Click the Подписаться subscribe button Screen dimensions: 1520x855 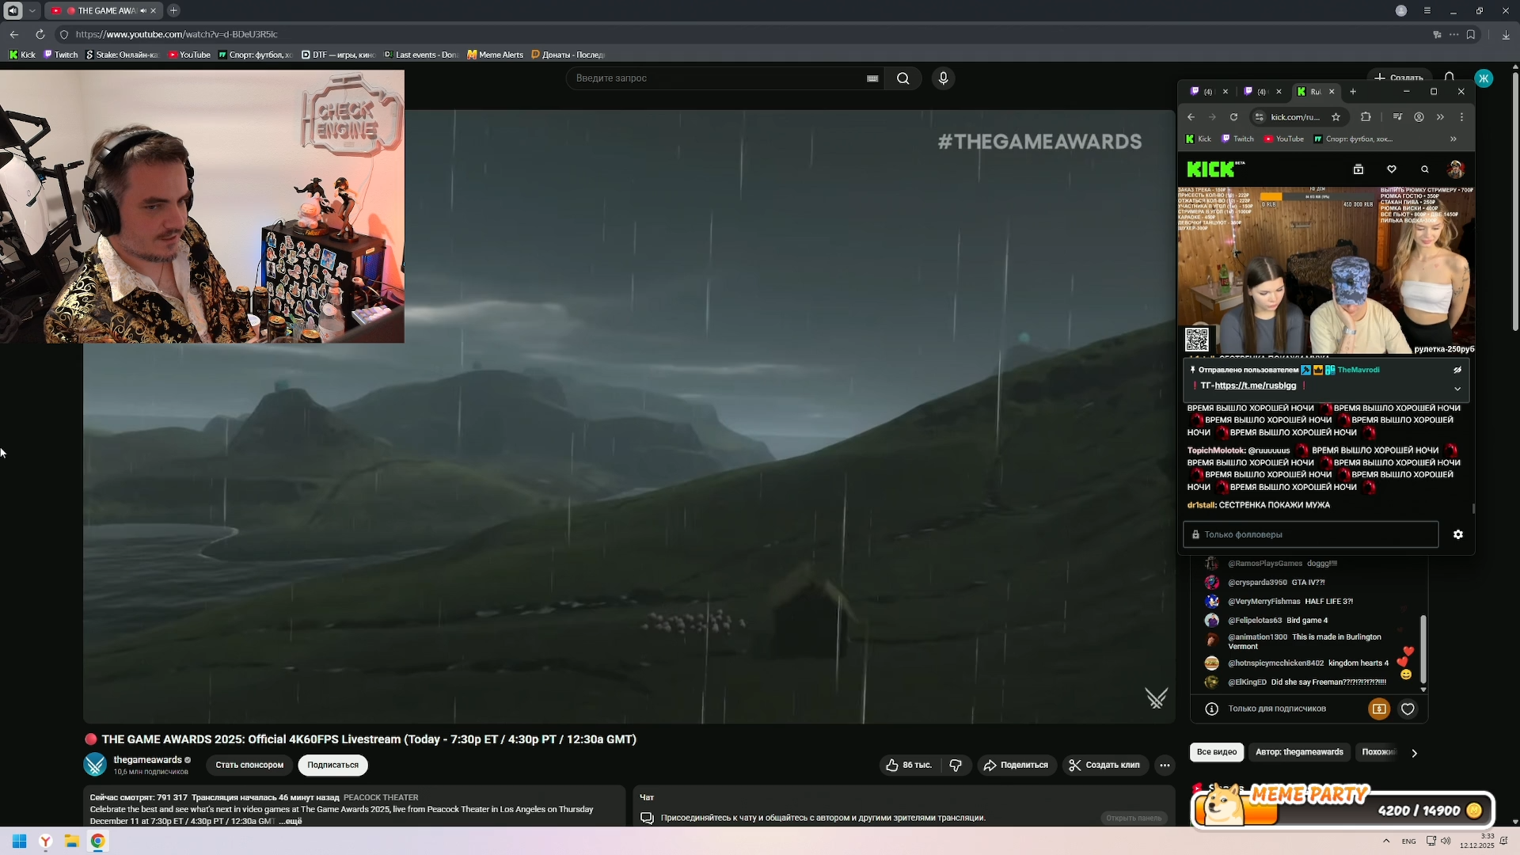pyautogui.click(x=332, y=765)
